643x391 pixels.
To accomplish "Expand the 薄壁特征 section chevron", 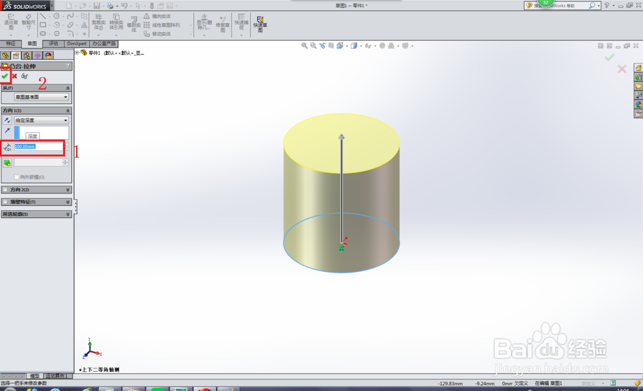I will (68, 202).
